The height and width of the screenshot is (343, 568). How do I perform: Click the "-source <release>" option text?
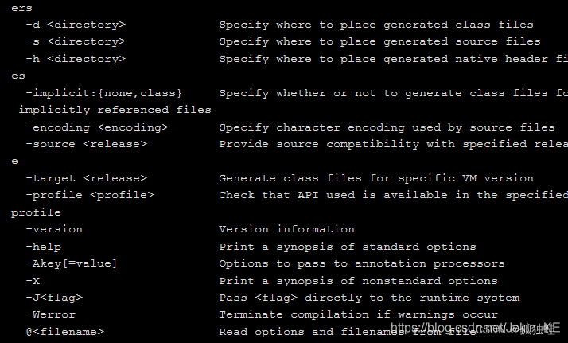tap(86, 144)
